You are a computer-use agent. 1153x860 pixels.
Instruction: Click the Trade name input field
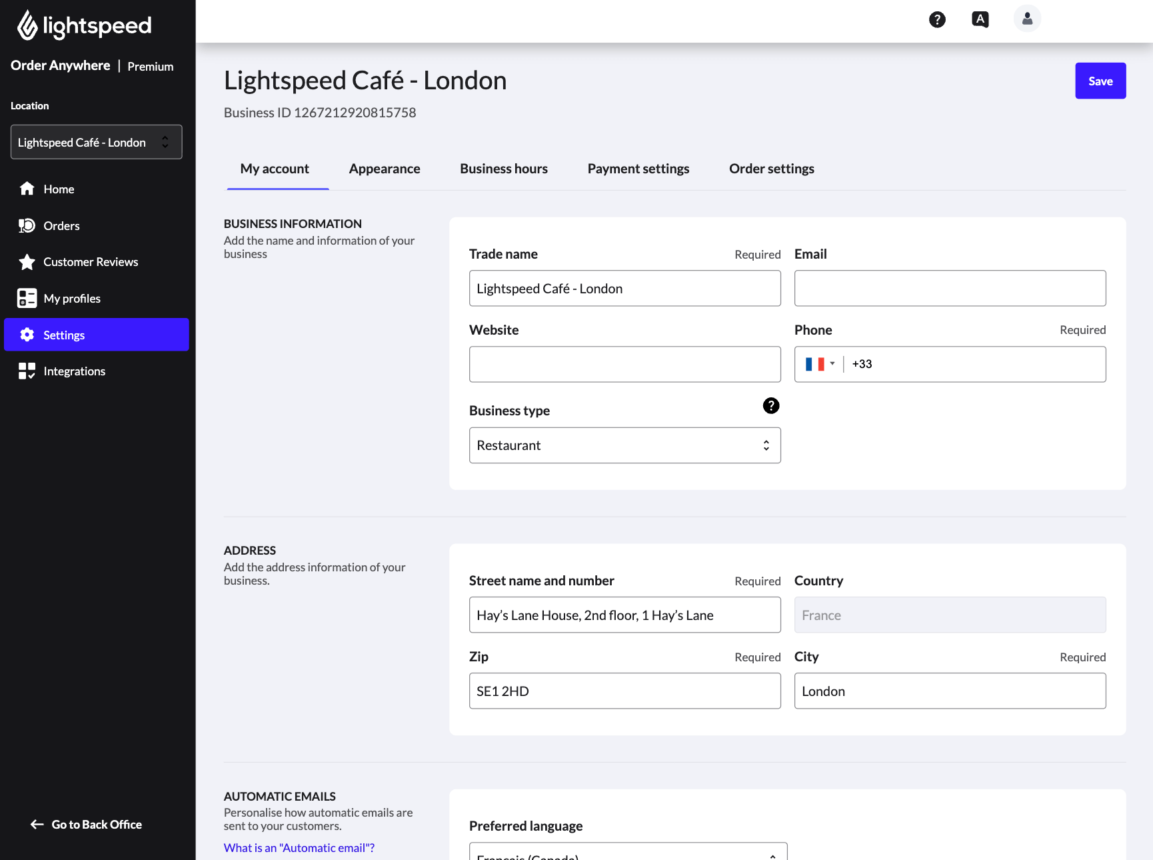click(x=625, y=288)
